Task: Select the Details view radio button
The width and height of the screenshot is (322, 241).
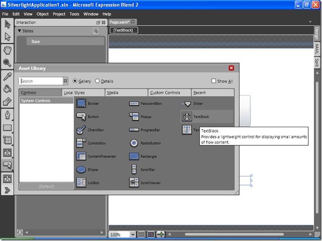Action: coord(97,81)
